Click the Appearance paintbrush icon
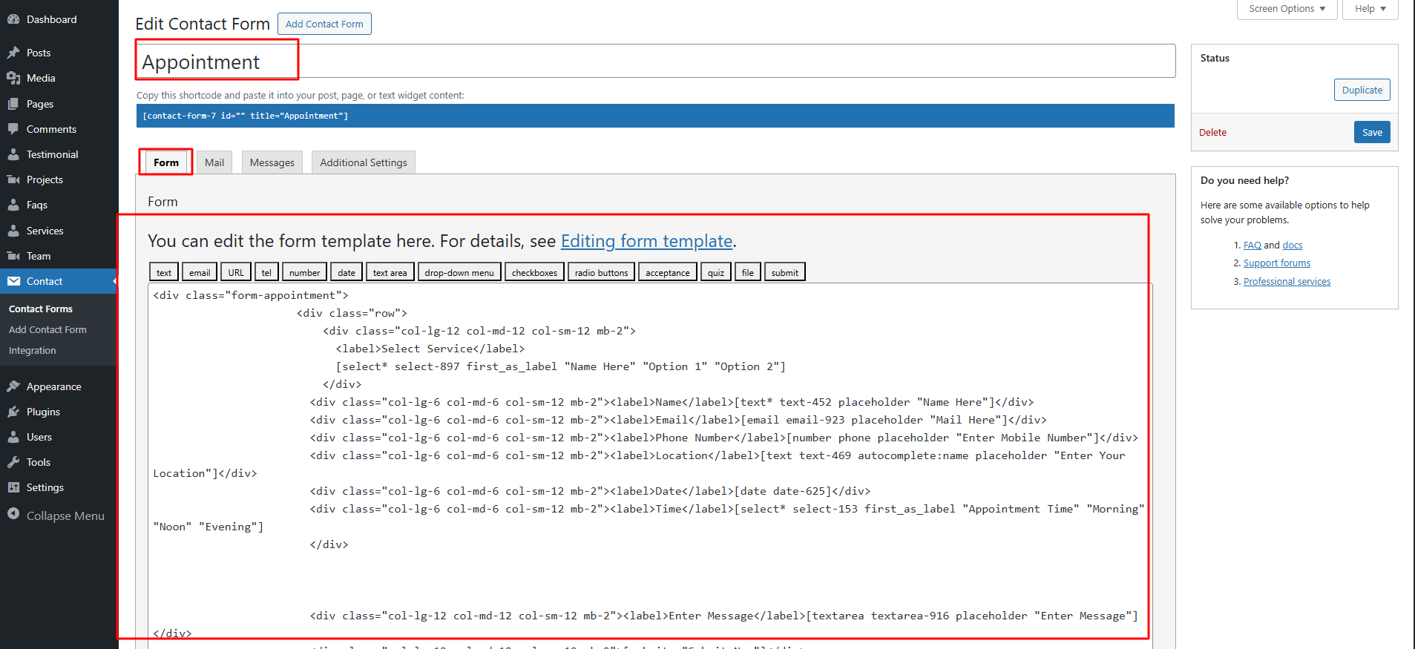The image size is (1415, 649). (x=13, y=386)
